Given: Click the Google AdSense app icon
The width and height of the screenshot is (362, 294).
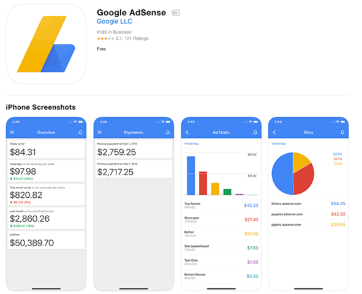Looking at the screenshot, I should [x=46, y=44].
